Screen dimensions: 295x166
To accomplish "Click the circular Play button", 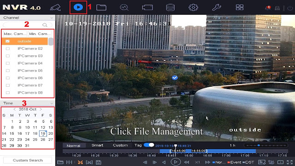I will (176, 162).
